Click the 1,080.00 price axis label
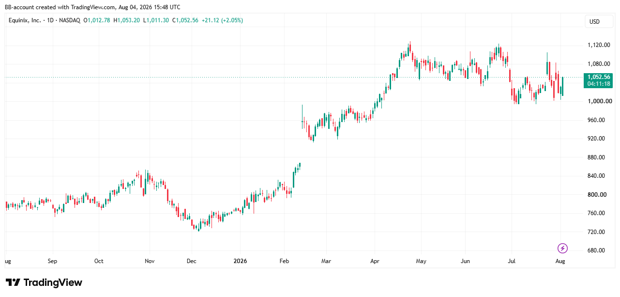Image resolution: width=620 pixels, height=297 pixels. coord(598,64)
